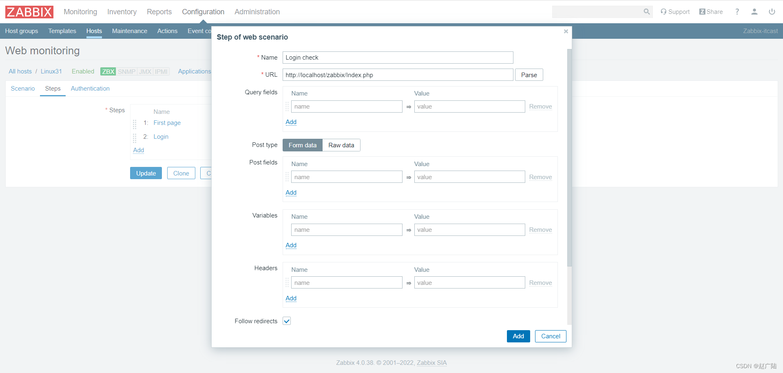Click drag handle for Headers row
The width and height of the screenshot is (783, 373).
(287, 283)
